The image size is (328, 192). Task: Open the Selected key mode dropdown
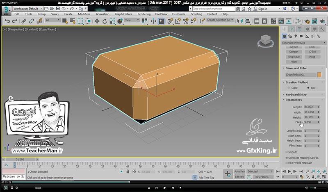[260, 171]
